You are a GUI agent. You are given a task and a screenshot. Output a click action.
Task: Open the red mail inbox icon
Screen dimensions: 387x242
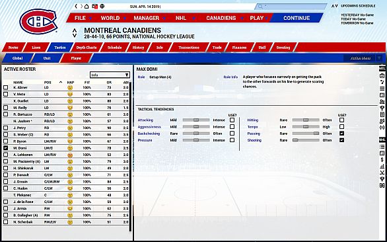[95, 7]
